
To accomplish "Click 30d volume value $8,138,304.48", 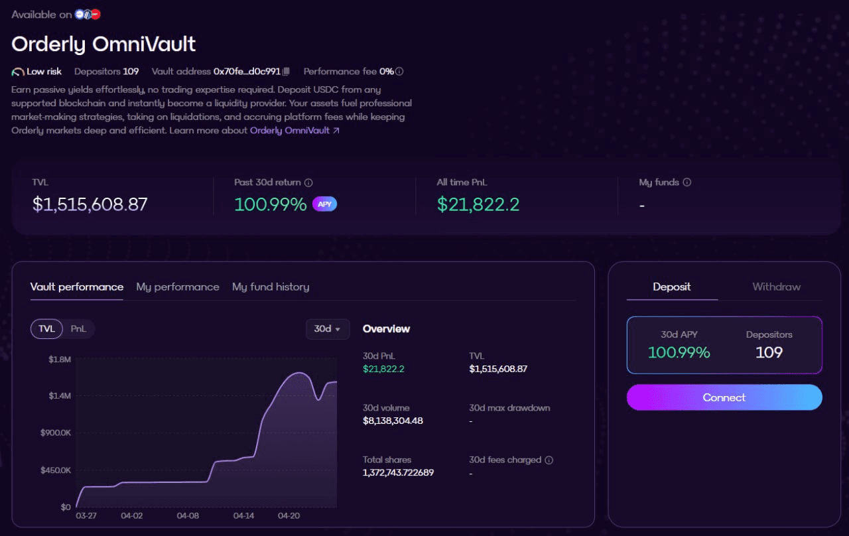I will (393, 421).
